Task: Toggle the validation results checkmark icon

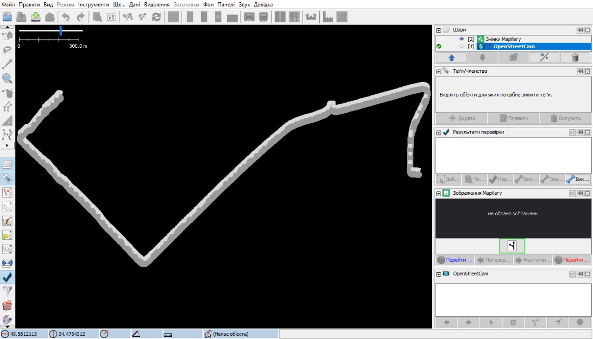Action: [x=7, y=277]
